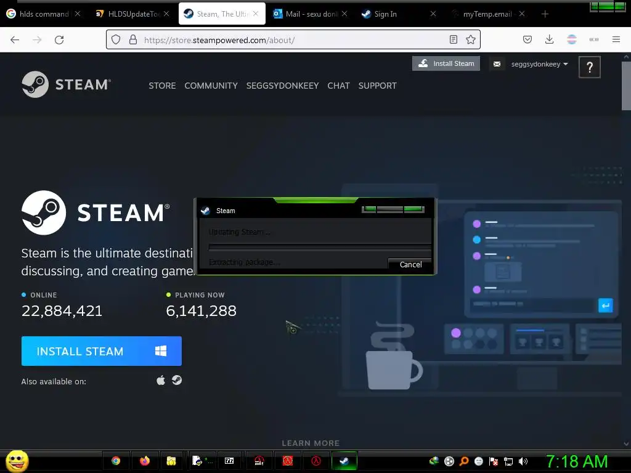631x473 pixels.
Task: Close the hlds command tab
Action: [x=78, y=14]
